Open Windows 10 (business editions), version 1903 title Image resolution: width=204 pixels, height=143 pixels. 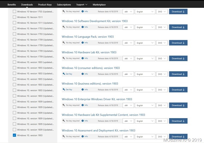click(x=90, y=83)
